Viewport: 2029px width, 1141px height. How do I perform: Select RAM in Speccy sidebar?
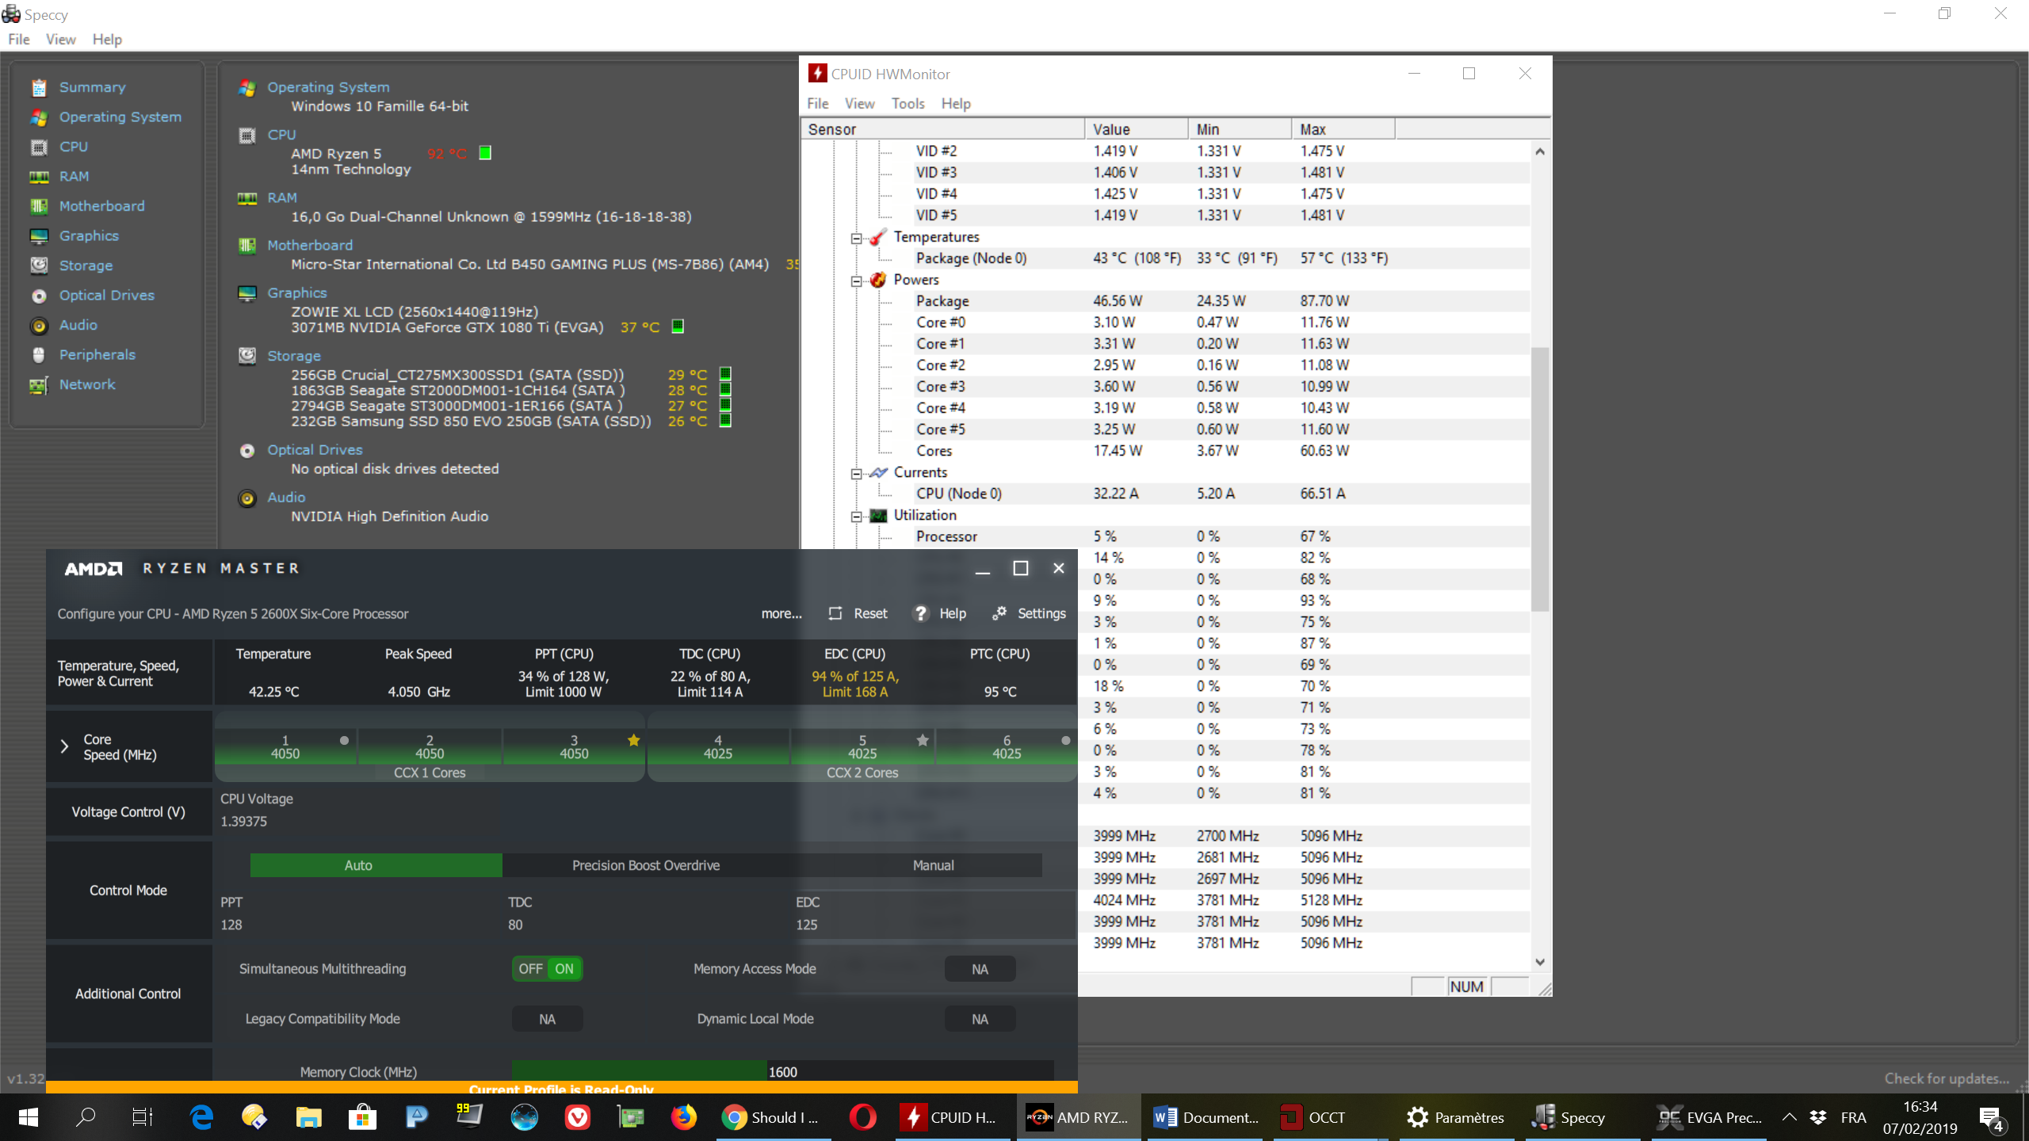pyautogui.click(x=75, y=176)
